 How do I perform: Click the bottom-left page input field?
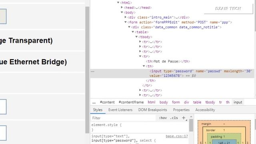click(3, 133)
